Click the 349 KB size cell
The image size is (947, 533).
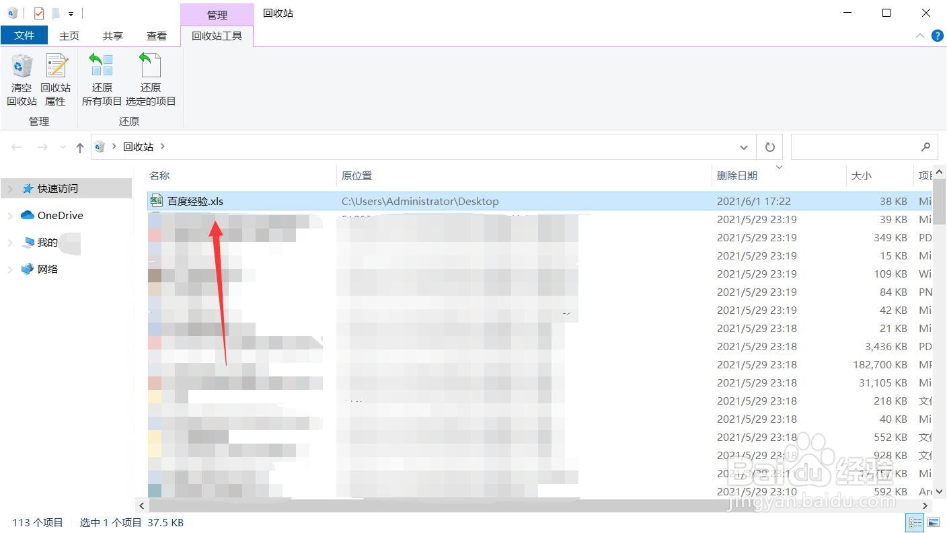pyautogui.click(x=891, y=237)
